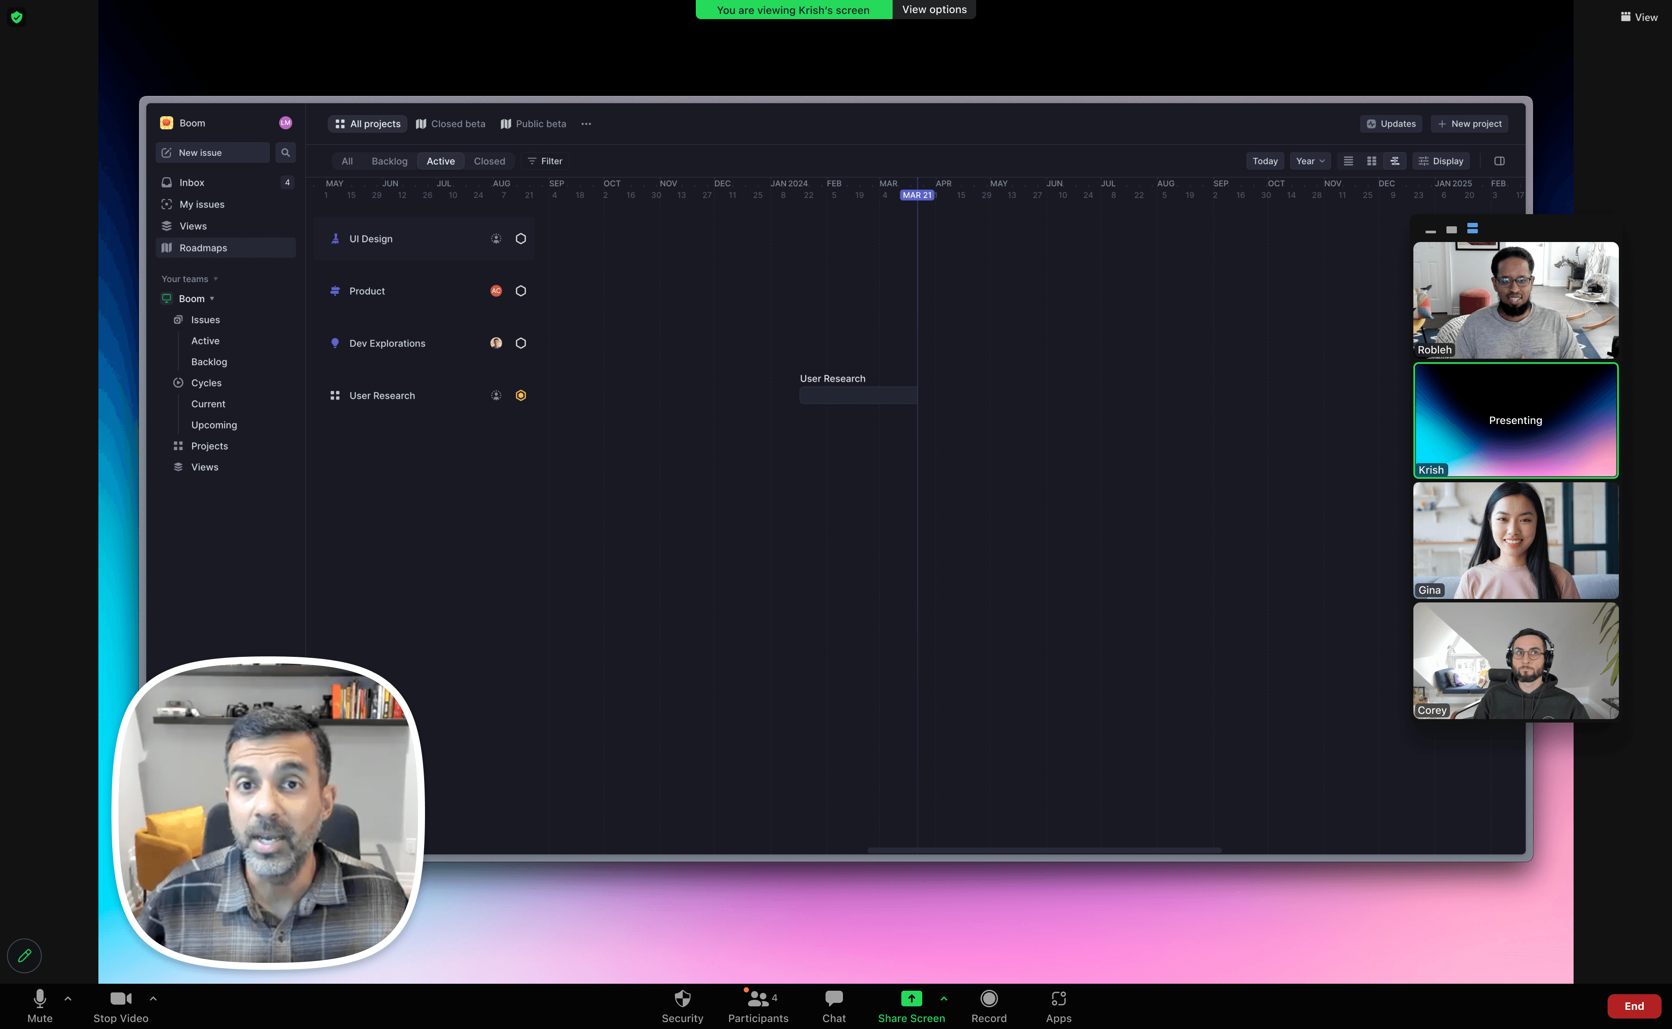Expand share options arrow beside Share Screen
Image resolution: width=1672 pixels, height=1029 pixels.
944,999
